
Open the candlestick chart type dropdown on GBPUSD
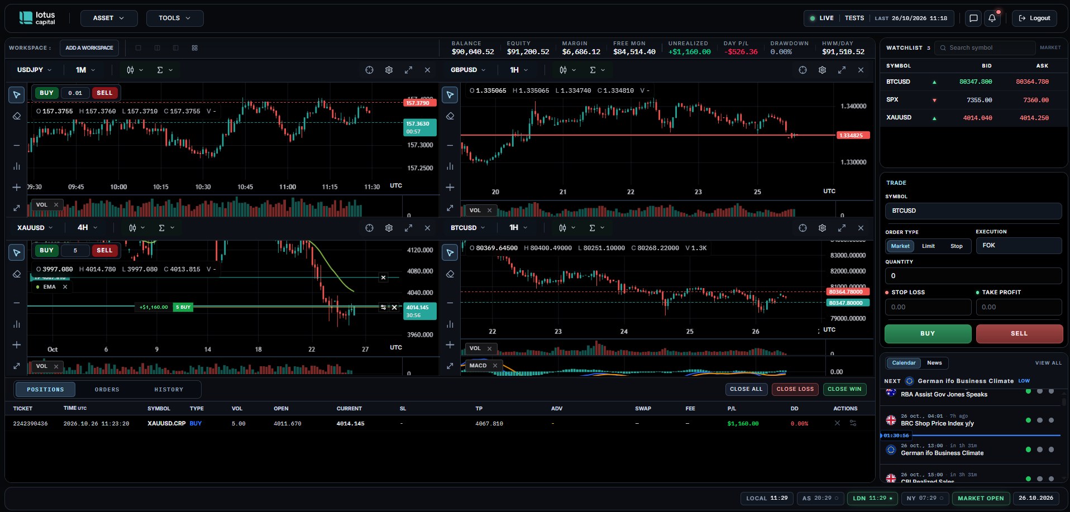[x=567, y=70]
